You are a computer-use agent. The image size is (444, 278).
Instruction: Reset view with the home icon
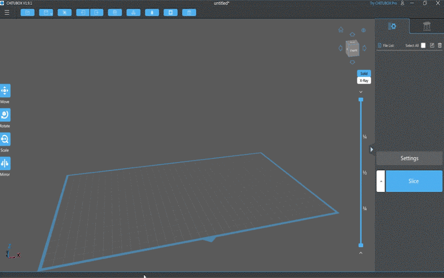341,30
